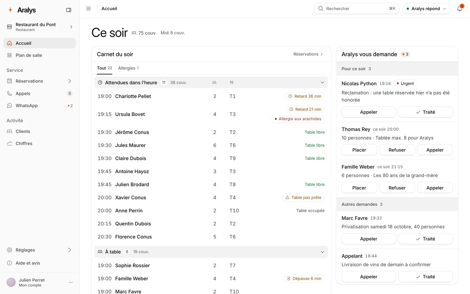
Task: Click the Chiffres chart icon
Action: (x=9, y=143)
